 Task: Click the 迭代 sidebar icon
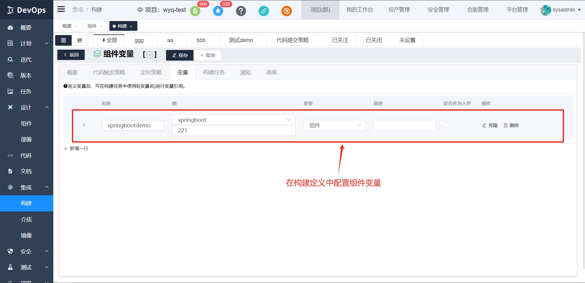pyautogui.click(x=10, y=59)
